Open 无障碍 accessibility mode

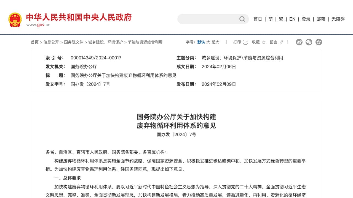click(338, 19)
